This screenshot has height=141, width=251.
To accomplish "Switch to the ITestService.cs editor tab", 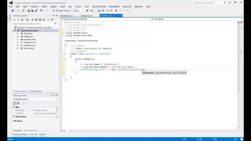I will click(x=67, y=16).
